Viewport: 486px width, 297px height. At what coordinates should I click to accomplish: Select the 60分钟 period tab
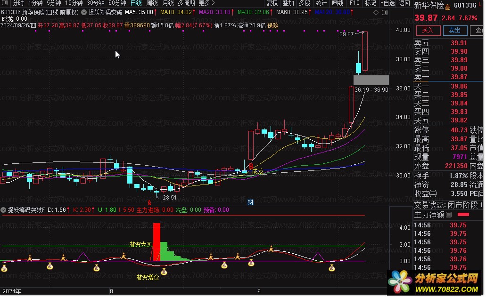pos(117,3)
